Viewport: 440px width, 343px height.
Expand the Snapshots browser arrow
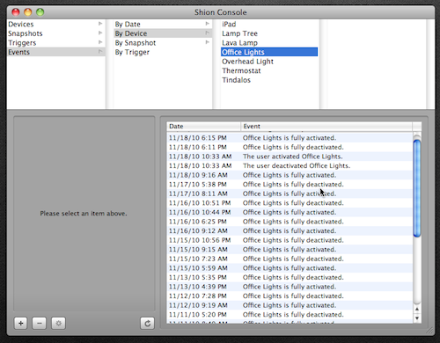[x=100, y=33]
